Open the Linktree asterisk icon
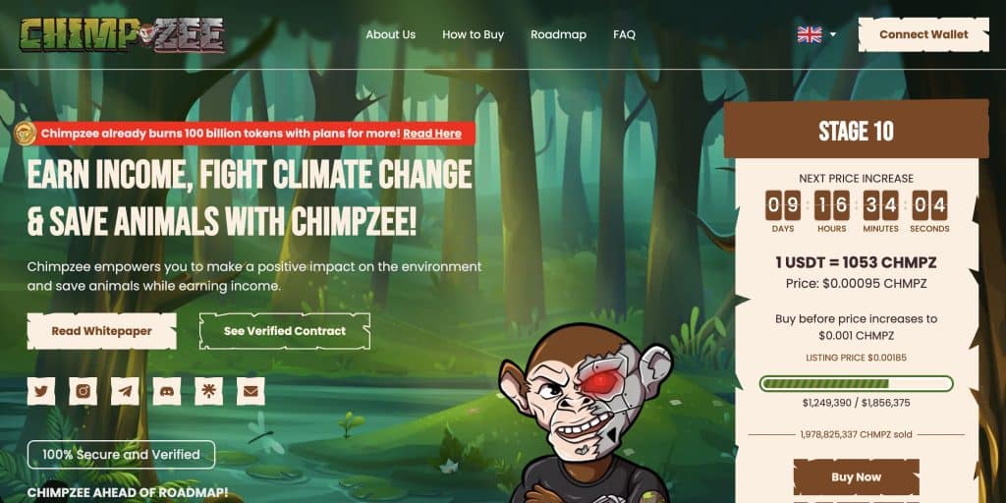The height and width of the screenshot is (503, 1006). [x=208, y=391]
